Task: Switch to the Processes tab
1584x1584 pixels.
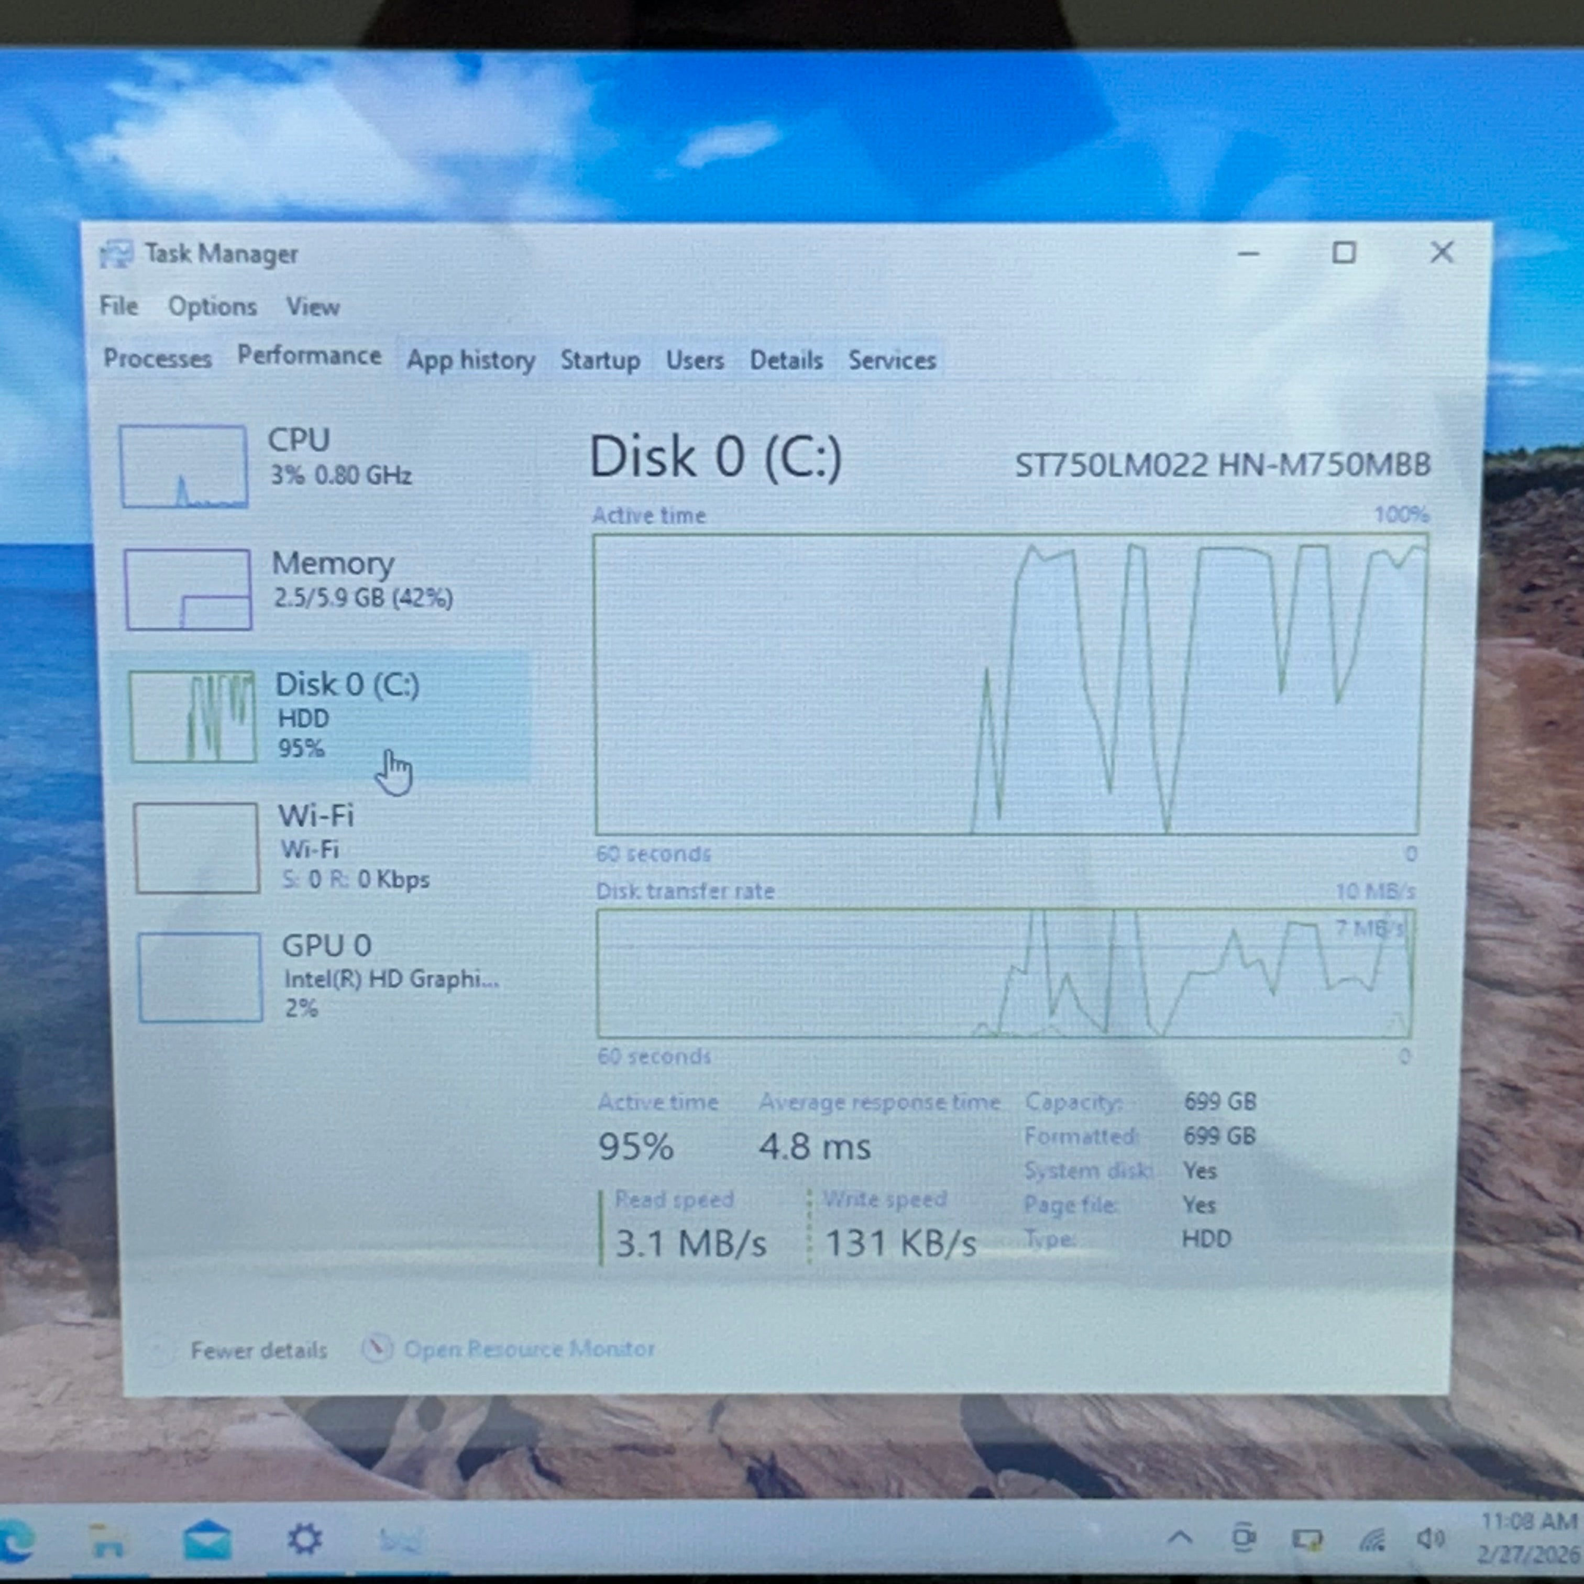Action: 158,358
